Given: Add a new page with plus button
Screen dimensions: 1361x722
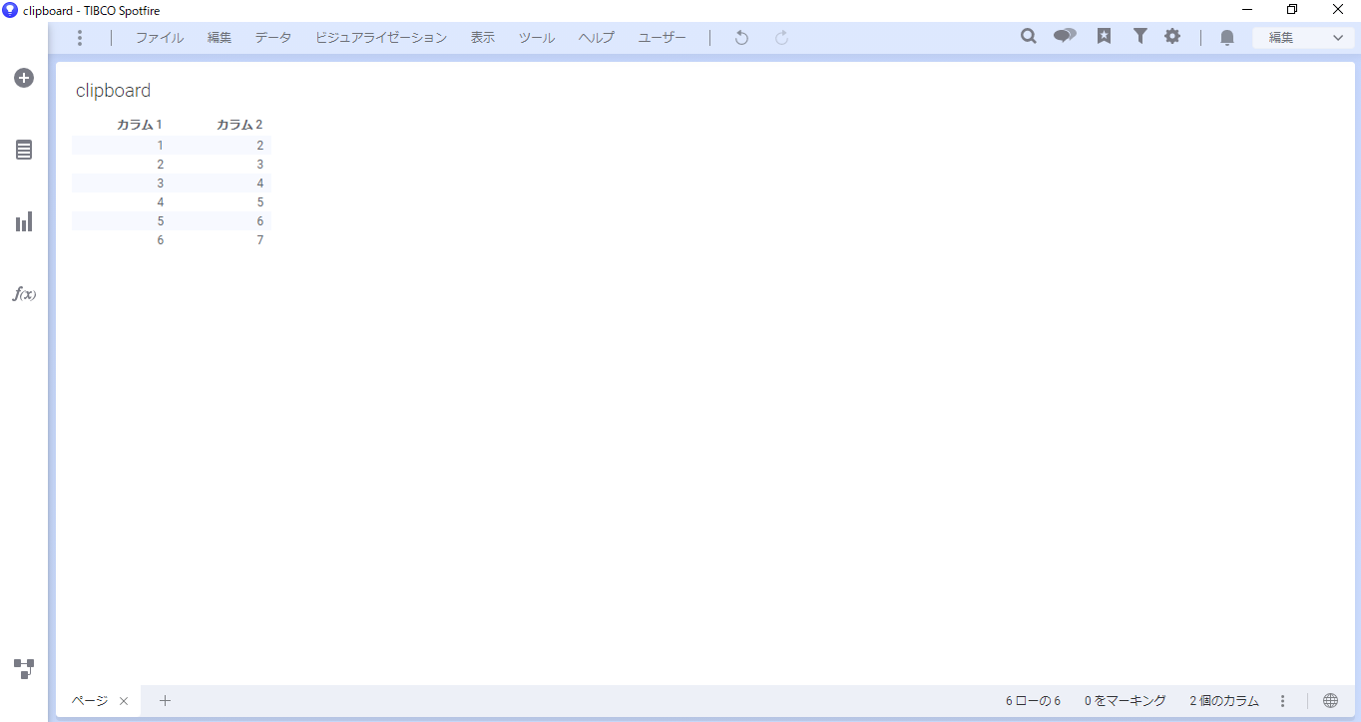Looking at the screenshot, I should tap(166, 701).
